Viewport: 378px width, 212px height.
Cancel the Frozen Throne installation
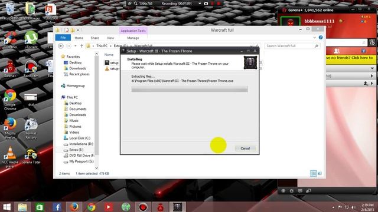pyautogui.click(x=245, y=148)
